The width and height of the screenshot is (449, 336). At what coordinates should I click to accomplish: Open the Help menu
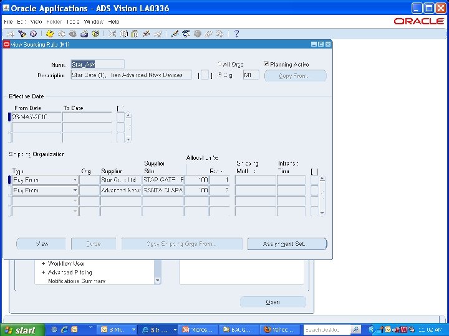[113, 22]
